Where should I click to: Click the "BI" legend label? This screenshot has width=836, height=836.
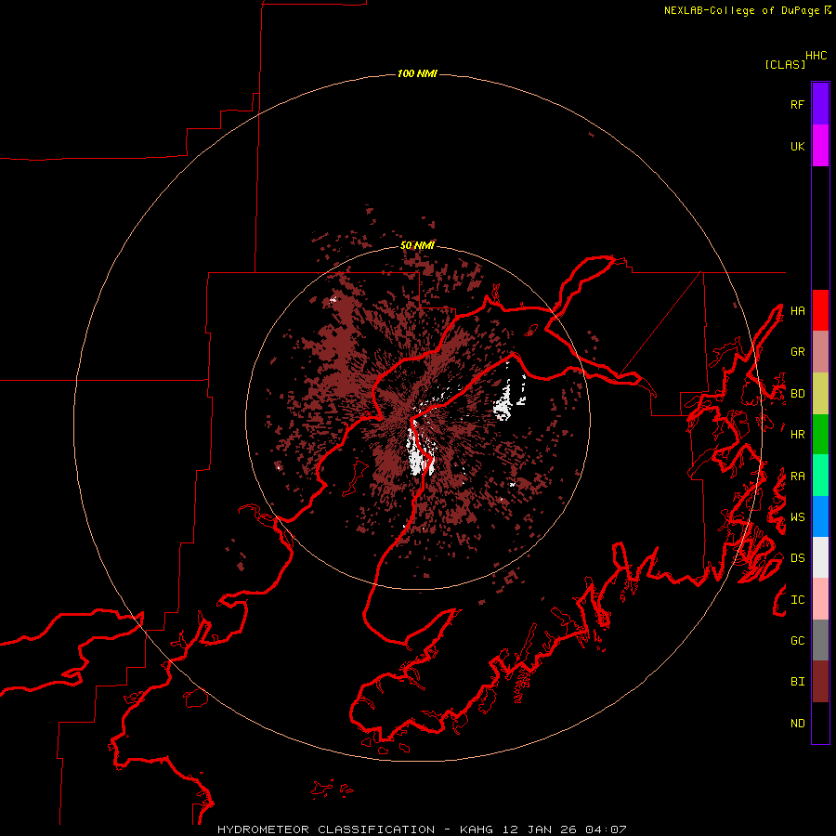[x=797, y=682]
